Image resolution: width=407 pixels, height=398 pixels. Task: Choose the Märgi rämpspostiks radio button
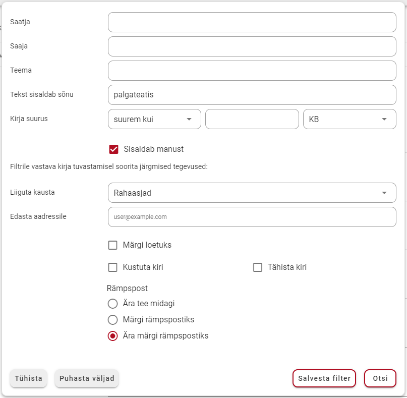click(x=112, y=320)
